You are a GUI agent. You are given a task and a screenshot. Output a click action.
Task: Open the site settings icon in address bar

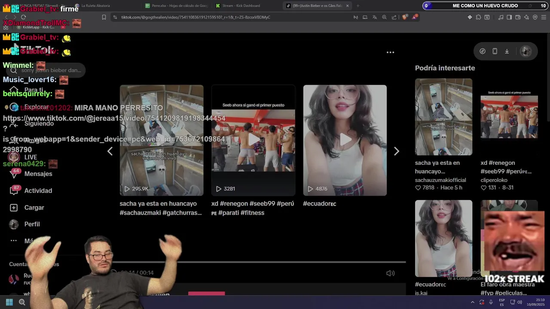pos(115,17)
